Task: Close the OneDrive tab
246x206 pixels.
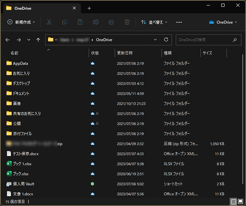Action: coord(74,8)
